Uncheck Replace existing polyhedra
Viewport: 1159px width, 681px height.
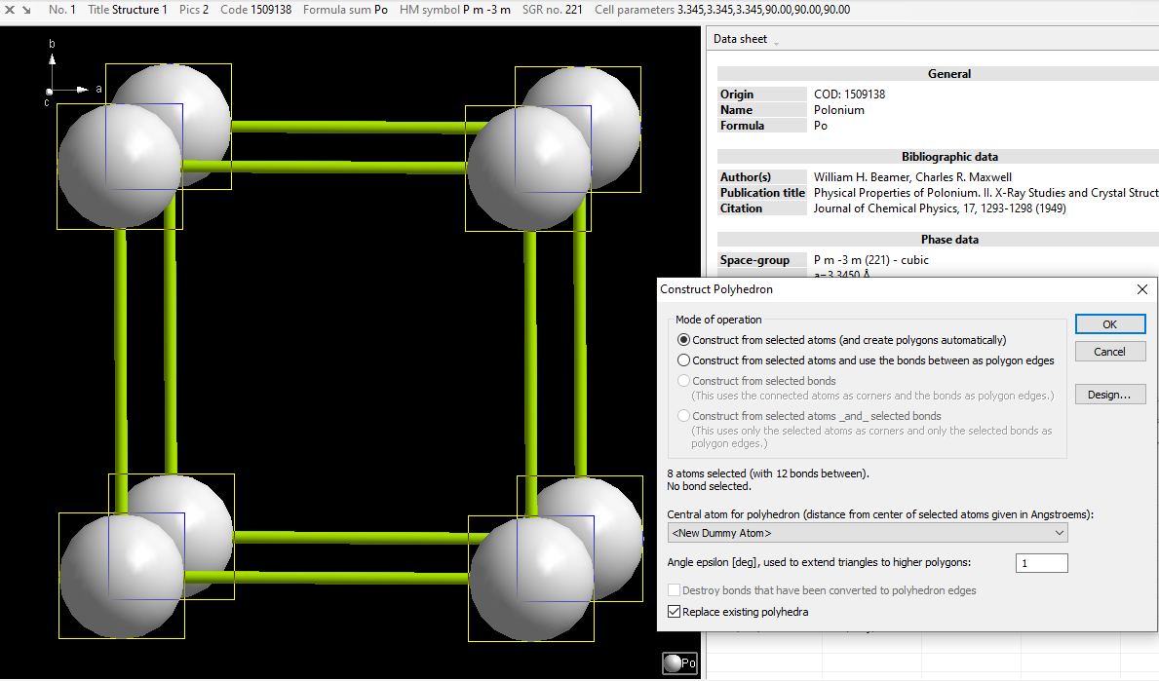674,611
